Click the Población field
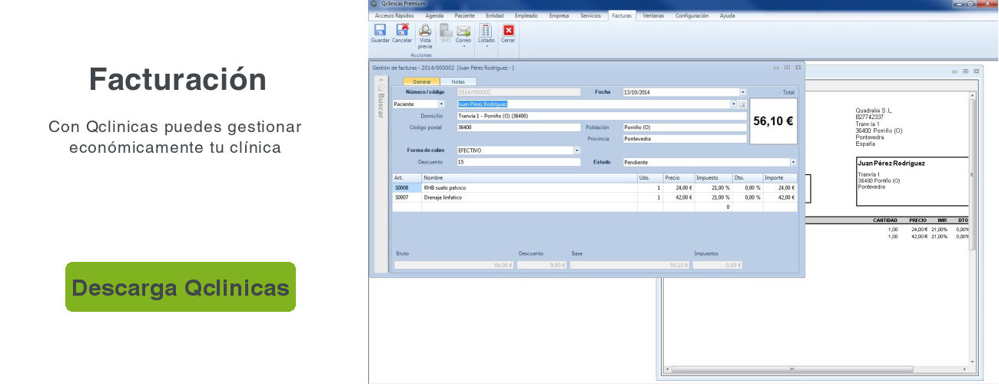This screenshot has width=999, height=384. pyautogui.click(x=685, y=127)
